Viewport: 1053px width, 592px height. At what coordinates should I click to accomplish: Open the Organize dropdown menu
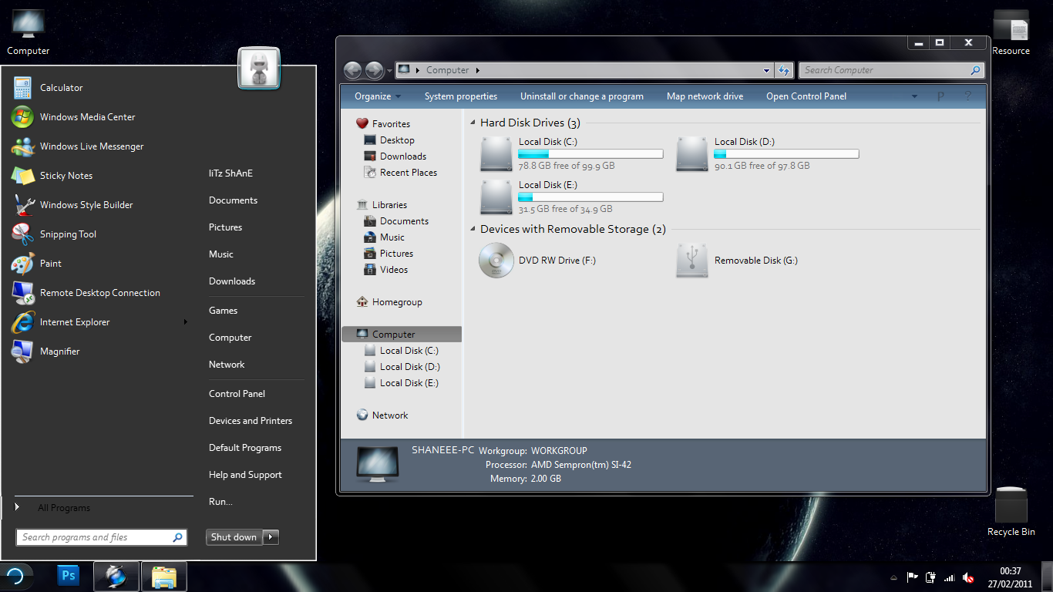(378, 96)
